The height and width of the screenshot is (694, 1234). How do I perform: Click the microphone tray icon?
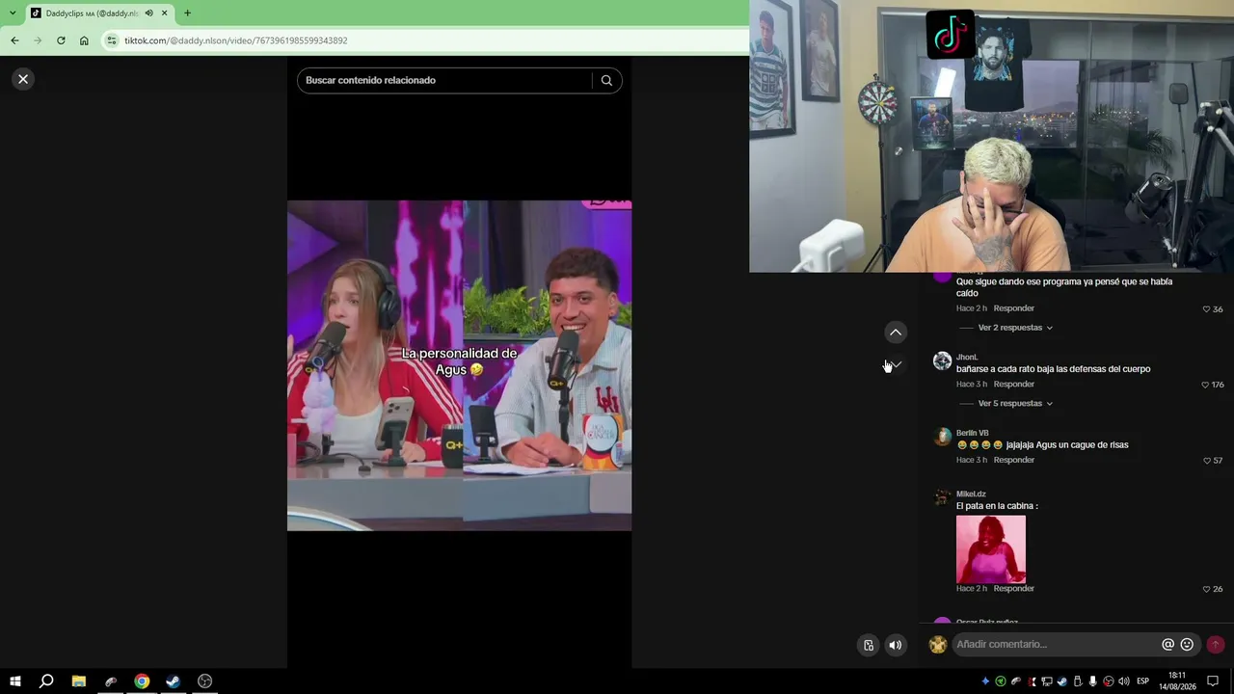tap(1093, 681)
